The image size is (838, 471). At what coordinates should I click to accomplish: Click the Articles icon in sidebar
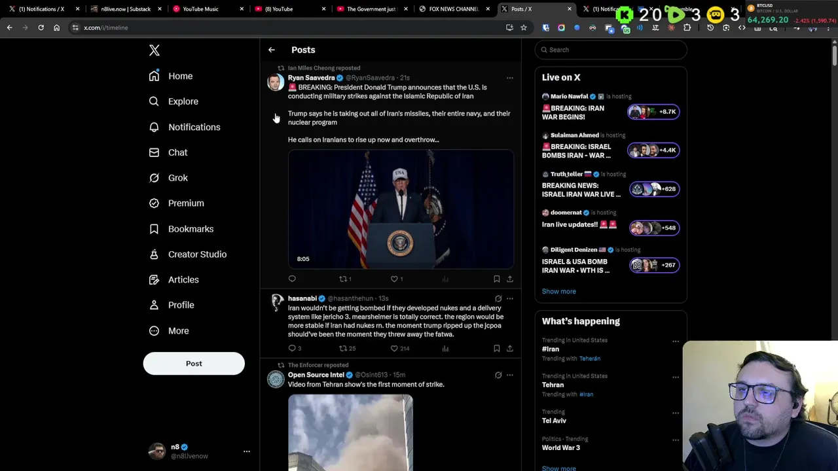click(154, 279)
